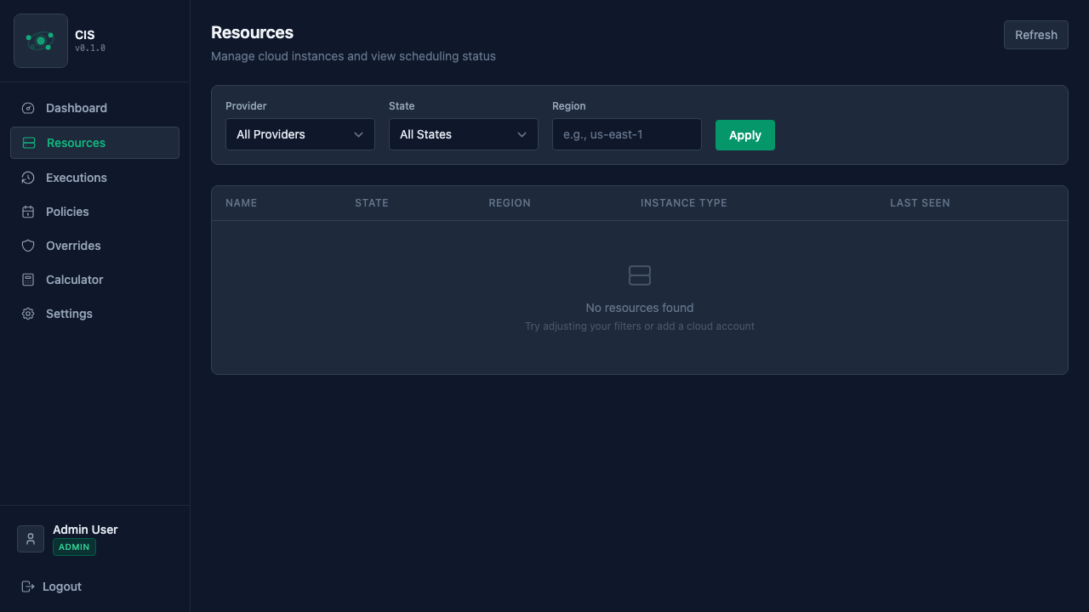This screenshot has height=612, width=1089.
Task: Click the Resources page heading
Action: pos(252,32)
